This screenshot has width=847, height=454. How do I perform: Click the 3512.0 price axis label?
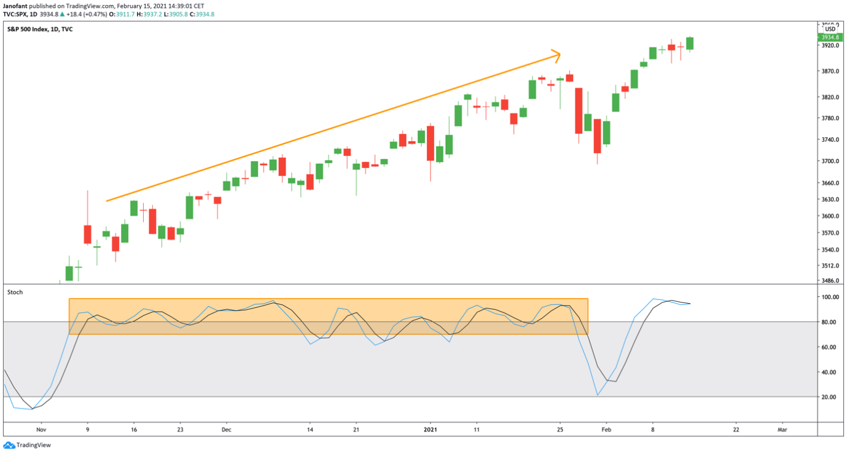click(x=830, y=266)
